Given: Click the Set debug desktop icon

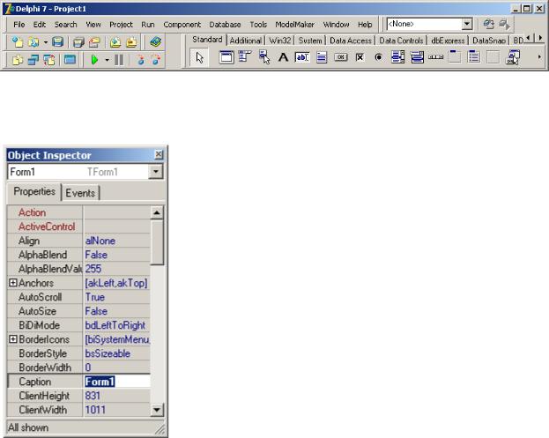Looking at the screenshot, I should click(x=504, y=25).
